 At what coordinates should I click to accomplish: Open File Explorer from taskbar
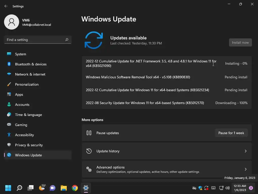[x=64, y=188]
